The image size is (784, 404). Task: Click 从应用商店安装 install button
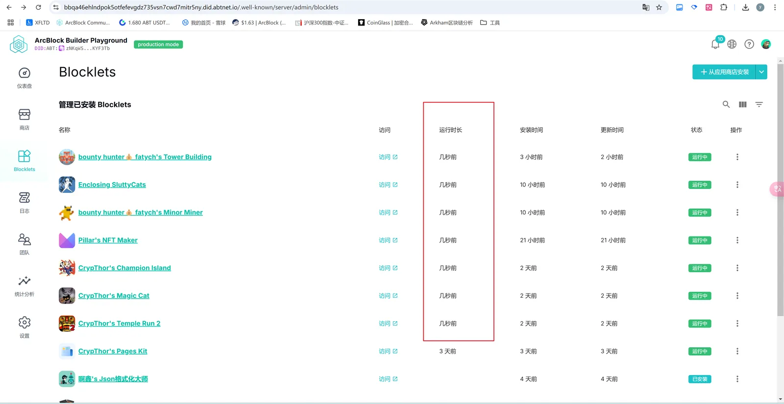pyautogui.click(x=724, y=72)
